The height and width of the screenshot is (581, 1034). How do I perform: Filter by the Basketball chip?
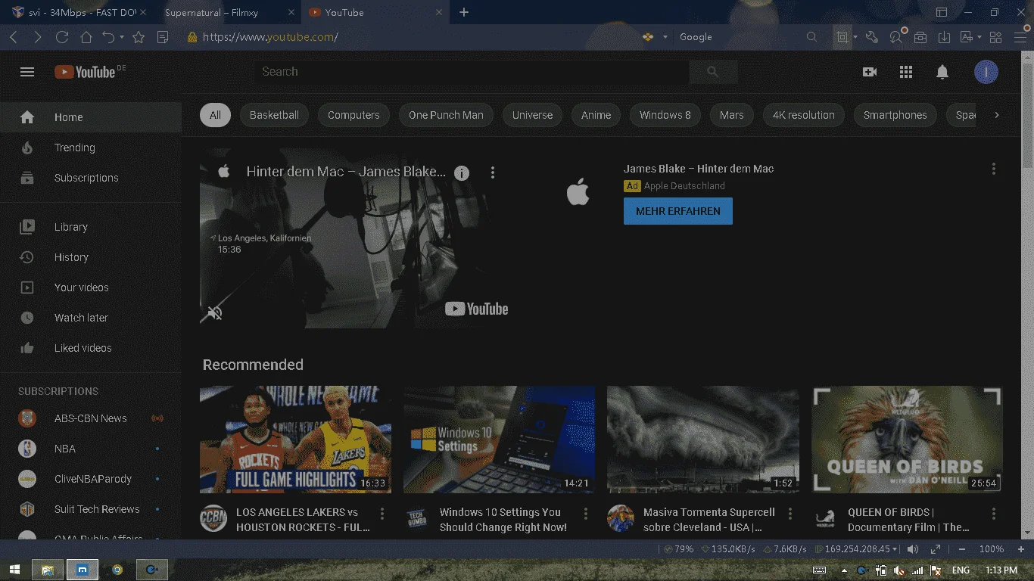tap(274, 115)
